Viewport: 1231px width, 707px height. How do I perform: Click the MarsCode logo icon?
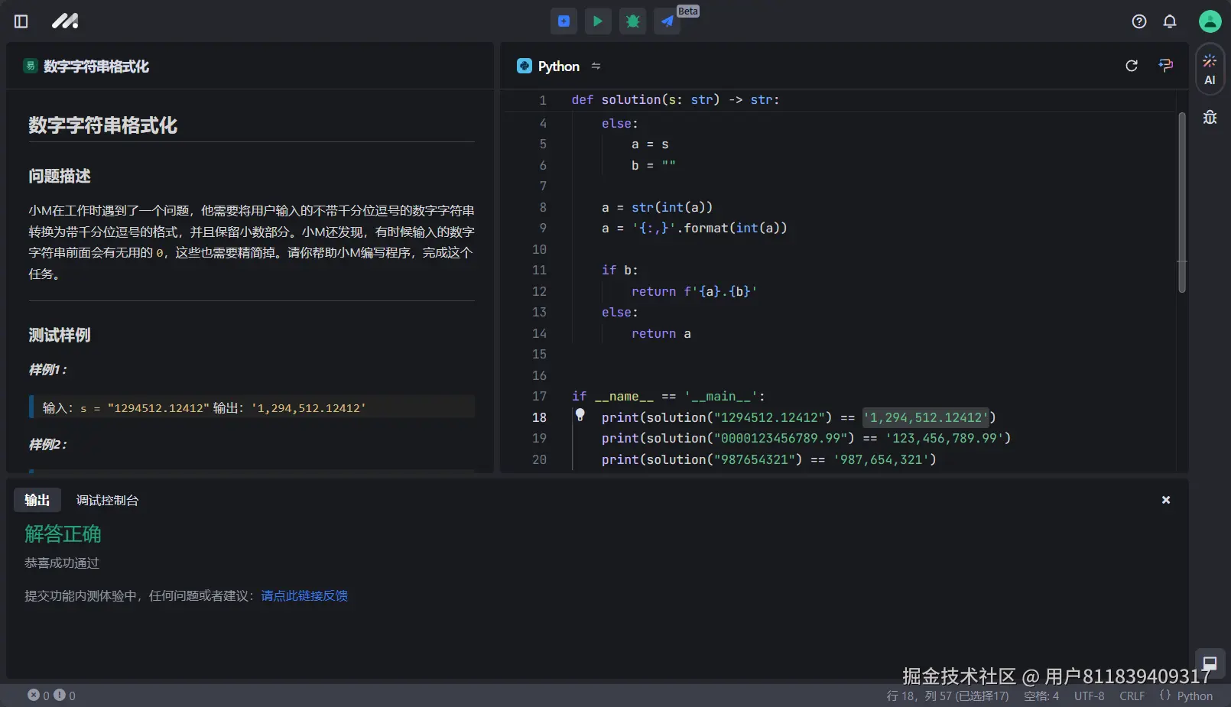[65, 21]
